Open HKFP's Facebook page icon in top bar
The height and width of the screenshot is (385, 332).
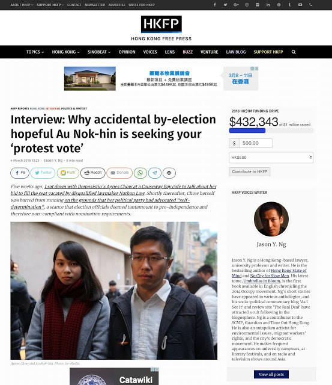coord(215,5)
